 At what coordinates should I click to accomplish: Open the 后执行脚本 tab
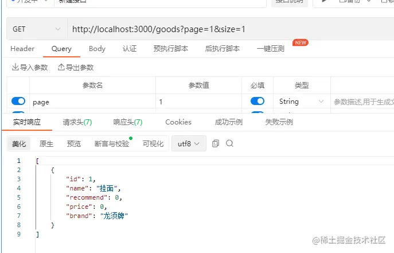pos(223,49)
